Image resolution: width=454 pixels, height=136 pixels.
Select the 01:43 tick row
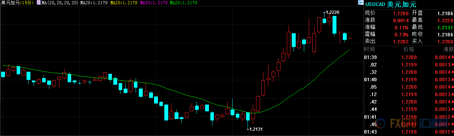[x=409, y=132]
